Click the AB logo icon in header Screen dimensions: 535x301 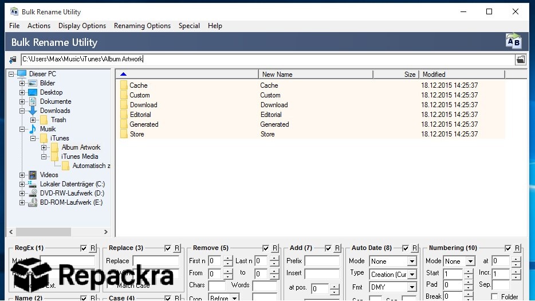point(513,41)
